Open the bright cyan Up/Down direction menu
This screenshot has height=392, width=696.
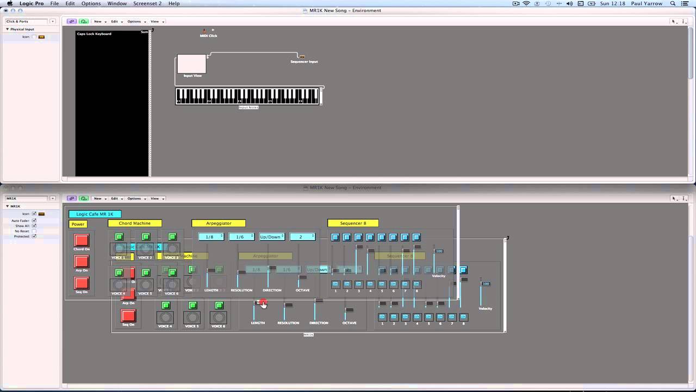[x=272, y=237]
